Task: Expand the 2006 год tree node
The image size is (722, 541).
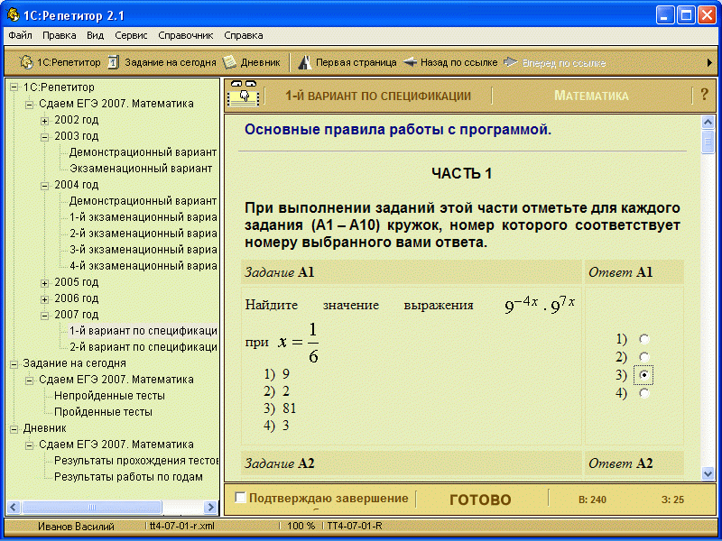Action: 45,298
